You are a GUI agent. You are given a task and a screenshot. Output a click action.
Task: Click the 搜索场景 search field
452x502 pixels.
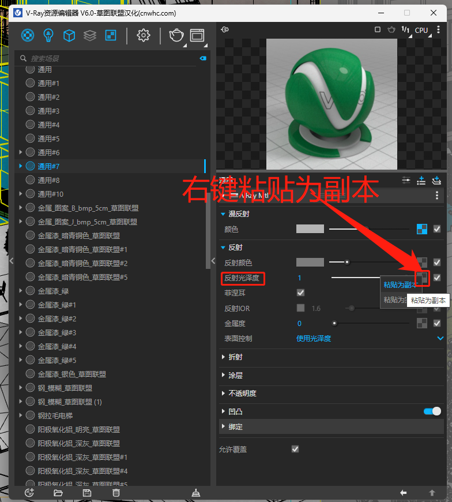point(114,58)
